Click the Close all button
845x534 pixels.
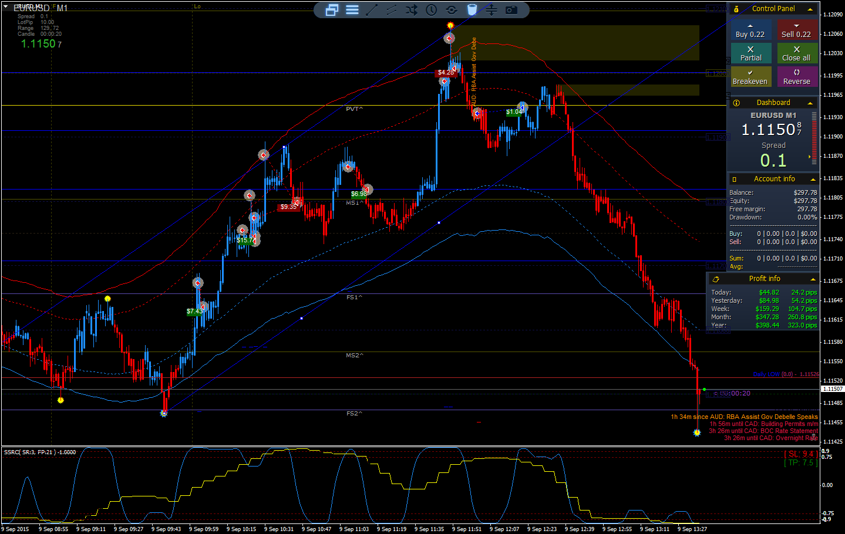797,54
